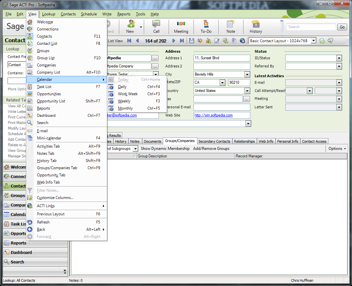Click the To-Do toolbar icon
This screenshot has width=352, height=286.
(x=206, y=24)
